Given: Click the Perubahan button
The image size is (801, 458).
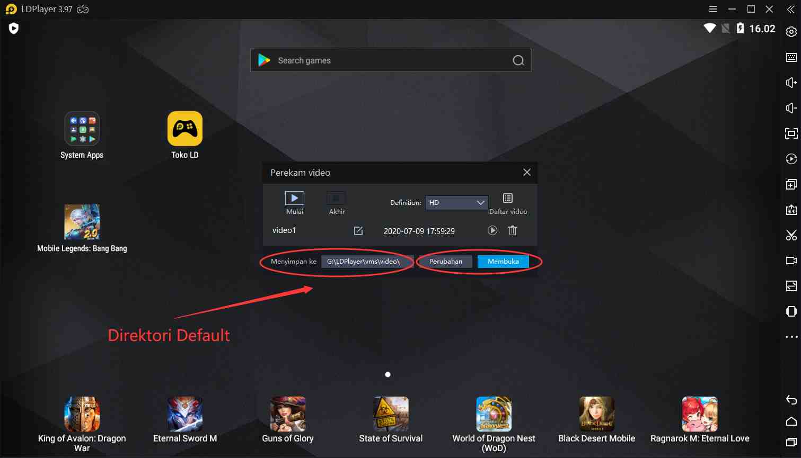Looking at the screenshot, I should pyautogui.click(x=445, y=262).
